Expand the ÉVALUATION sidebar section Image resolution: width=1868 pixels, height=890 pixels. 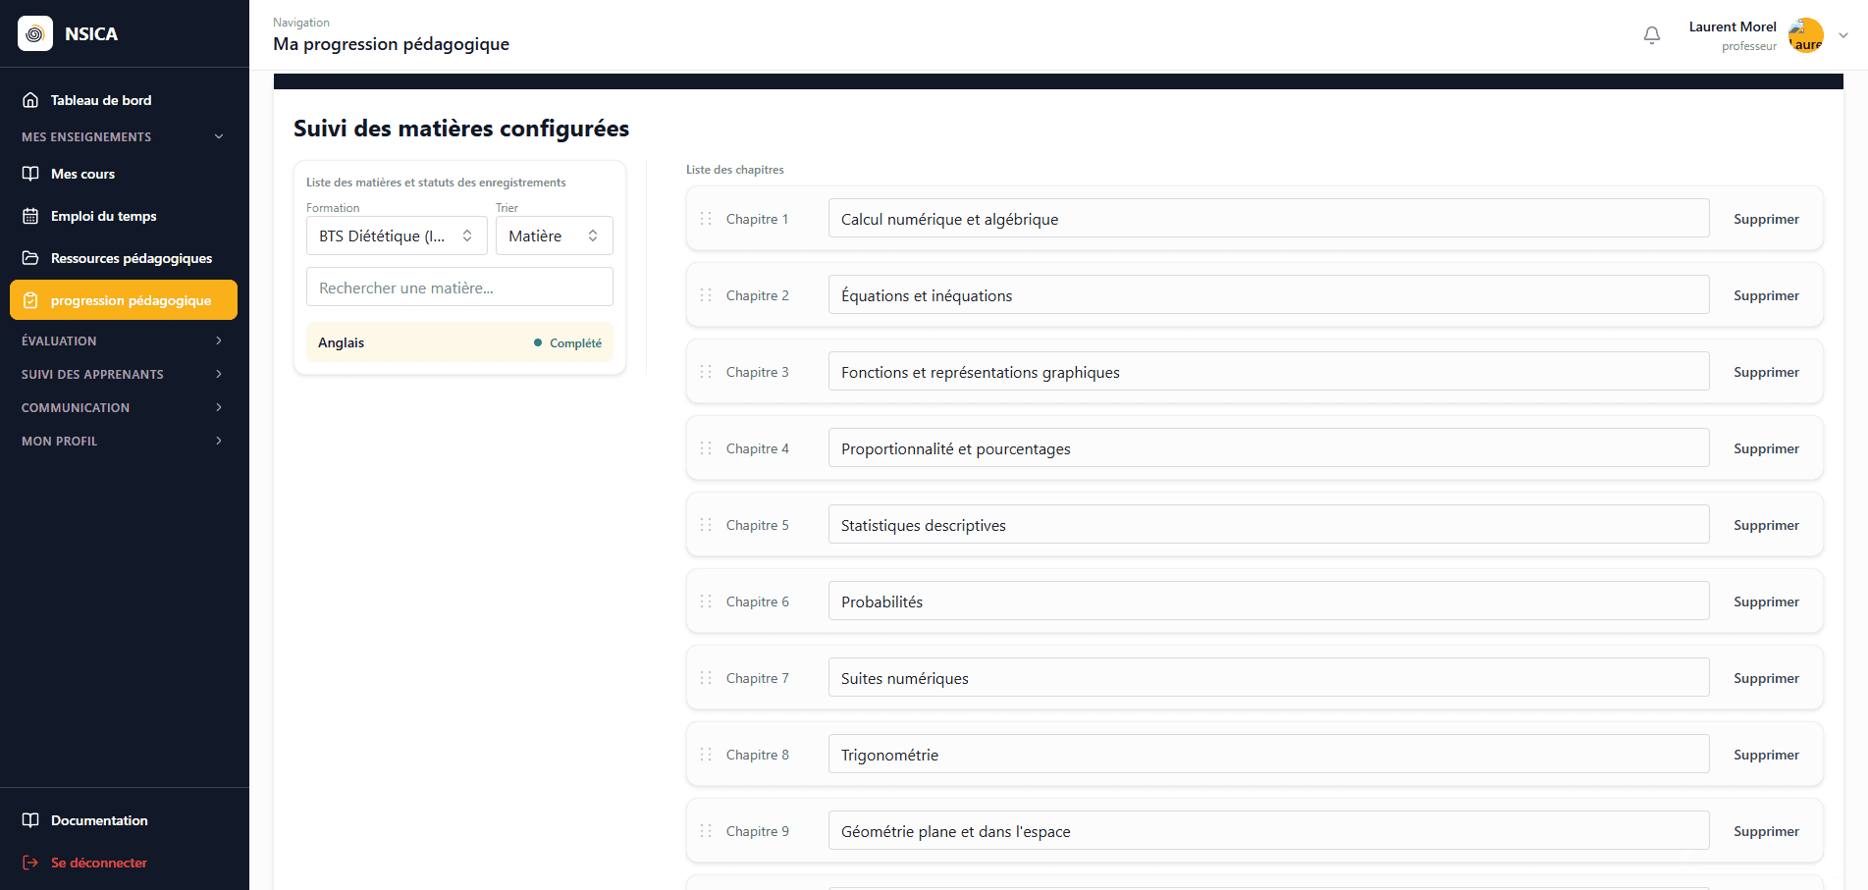pos(124,340)
